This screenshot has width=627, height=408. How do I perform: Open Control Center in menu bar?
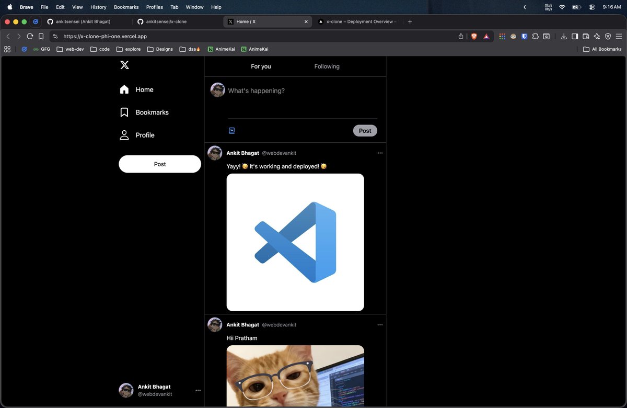[x=592, y=7]
